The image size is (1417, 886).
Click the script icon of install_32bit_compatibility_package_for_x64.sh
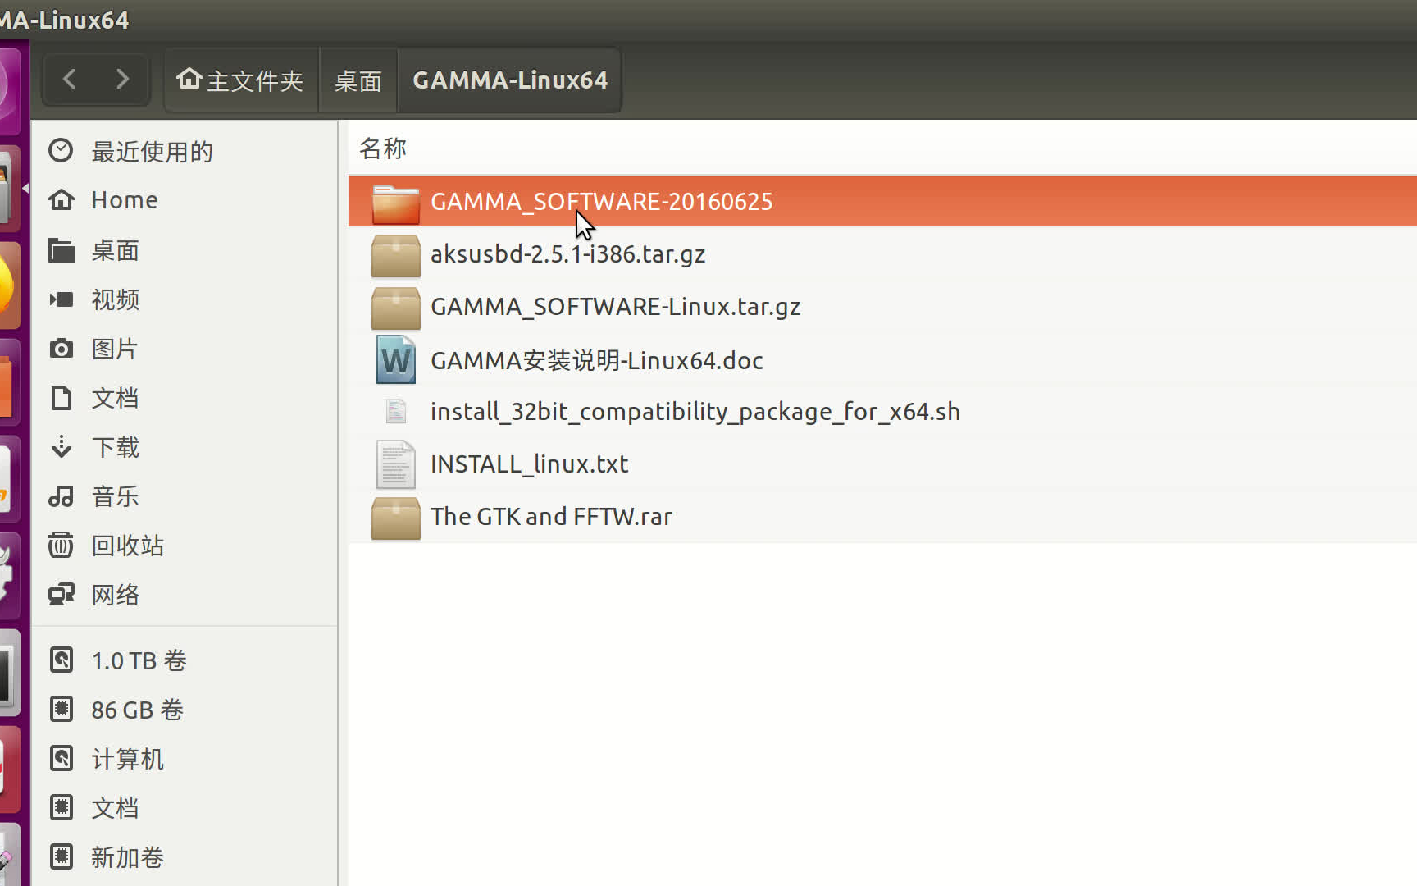pos(395,411)
